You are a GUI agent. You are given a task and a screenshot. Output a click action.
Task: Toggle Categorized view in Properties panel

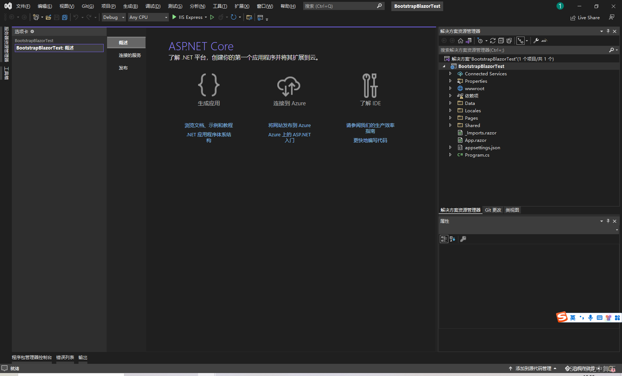click(x=444, y=239)
